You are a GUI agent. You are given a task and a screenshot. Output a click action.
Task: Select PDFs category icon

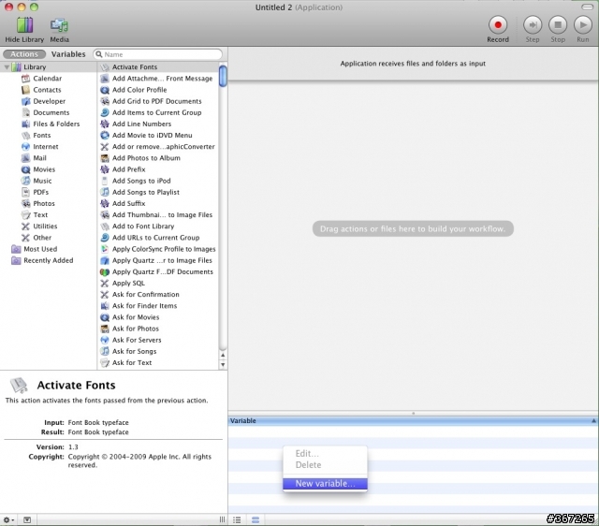point(25,192)
